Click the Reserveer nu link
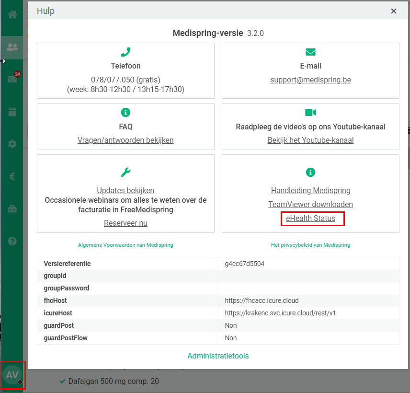 tap(125, 223)
